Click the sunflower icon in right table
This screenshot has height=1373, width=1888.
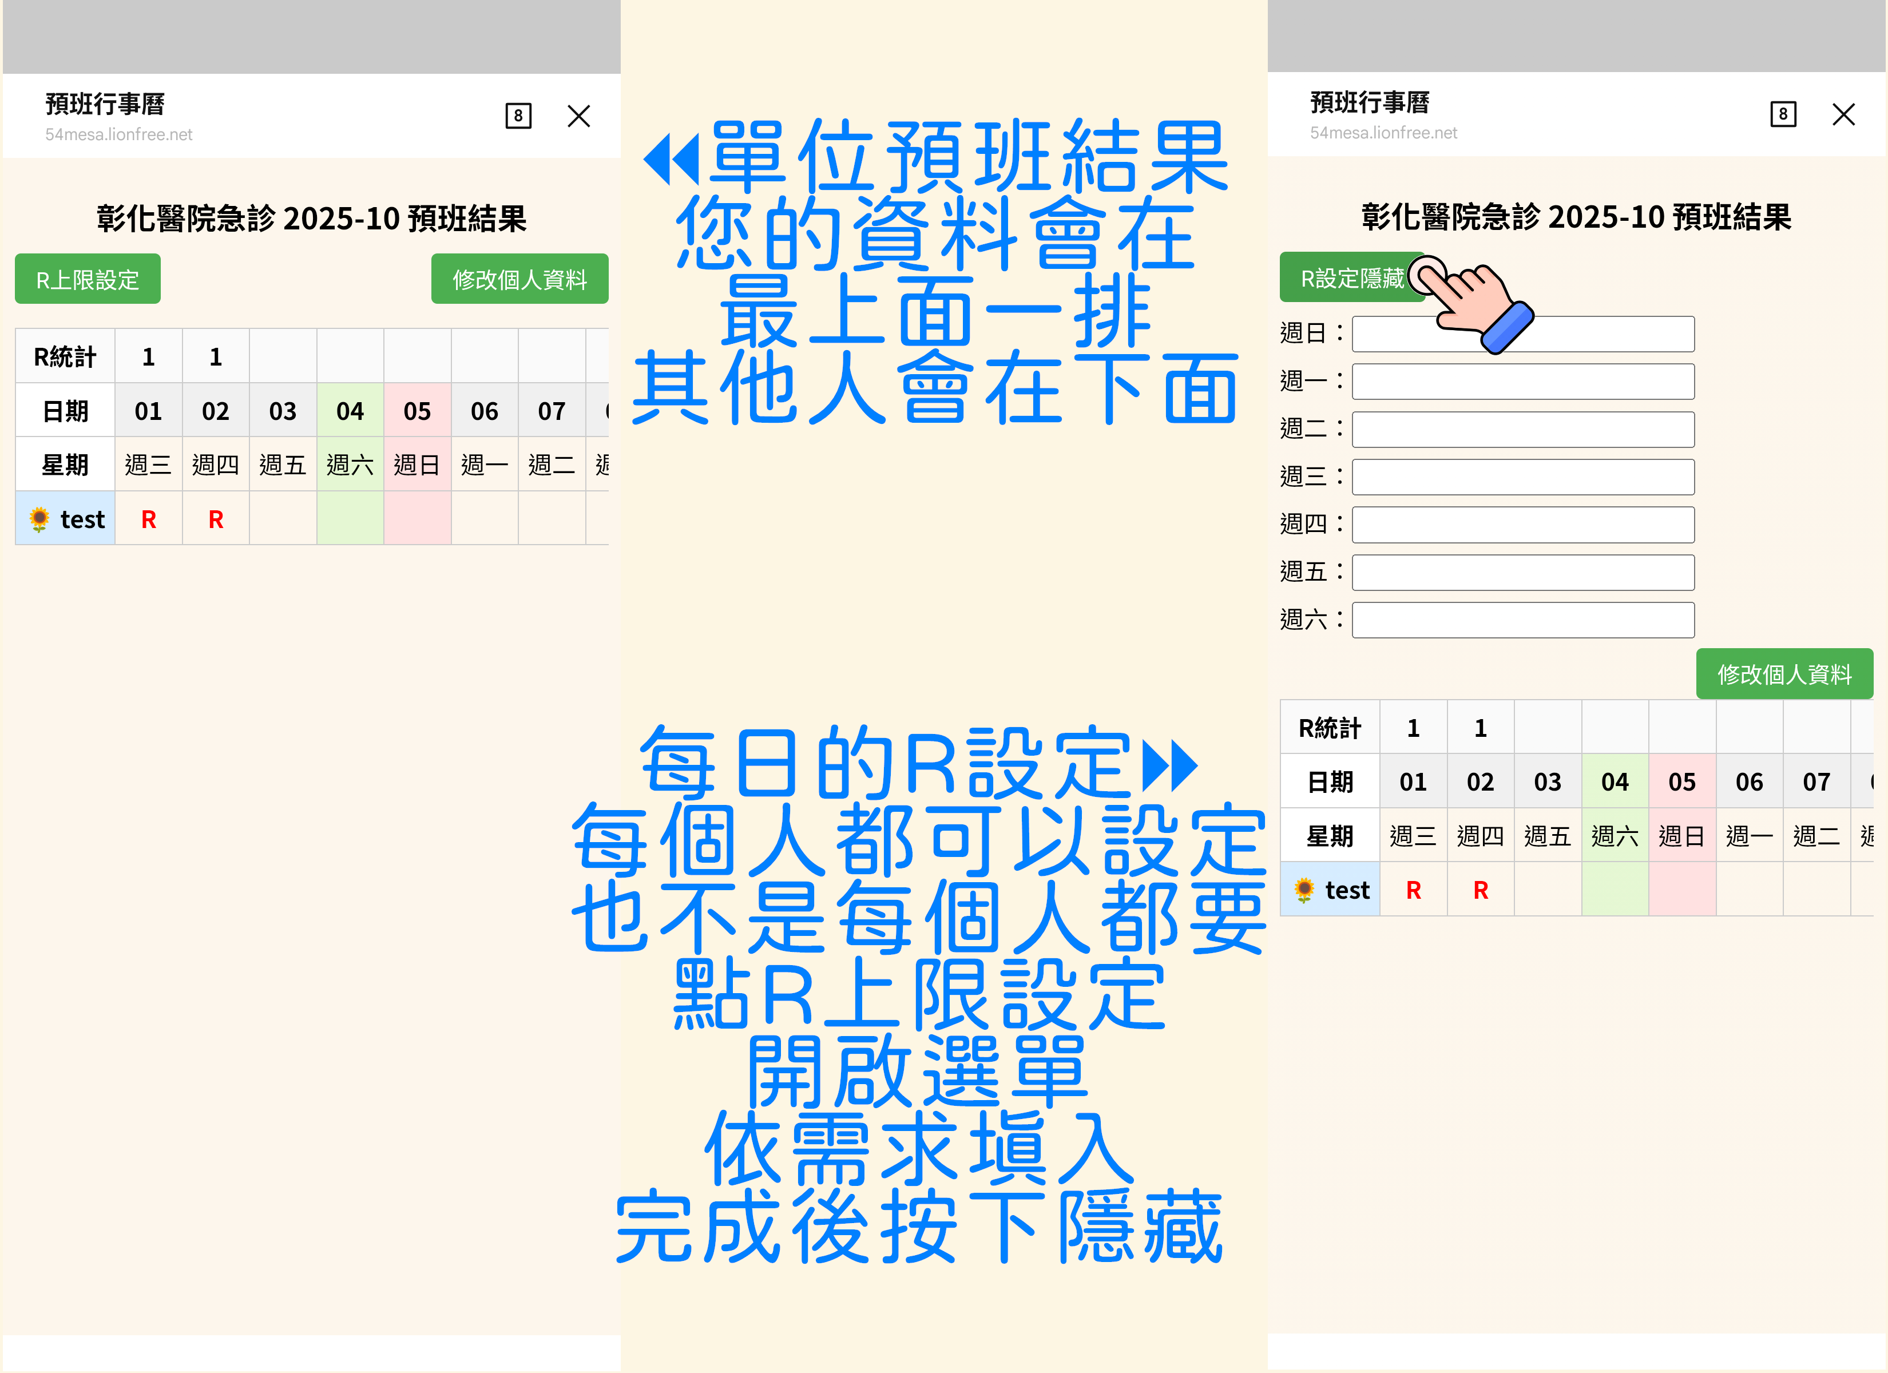pyautogui.click(x=1304, y=890)
